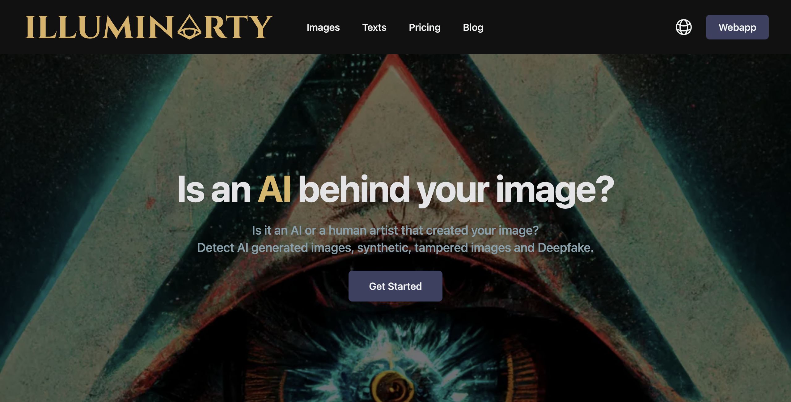Screen dimensions: 791x402
Task: Click the eye-pyramid emblem inside the logo
Action: pyautogui.click(x=189, y=28)
